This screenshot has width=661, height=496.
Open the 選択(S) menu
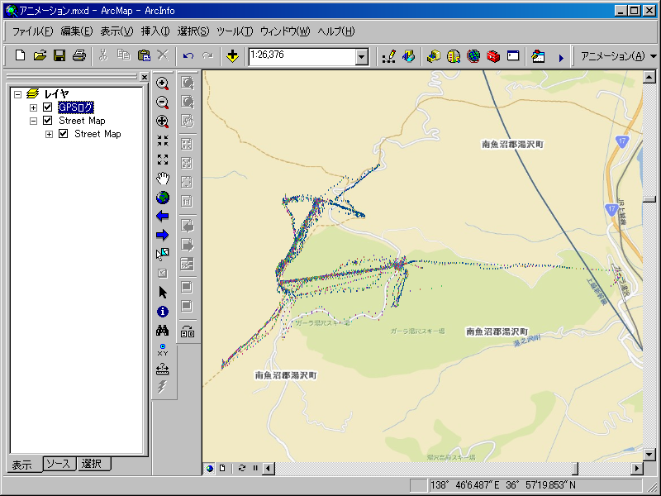pyautogui.click(x=193, y=31)
